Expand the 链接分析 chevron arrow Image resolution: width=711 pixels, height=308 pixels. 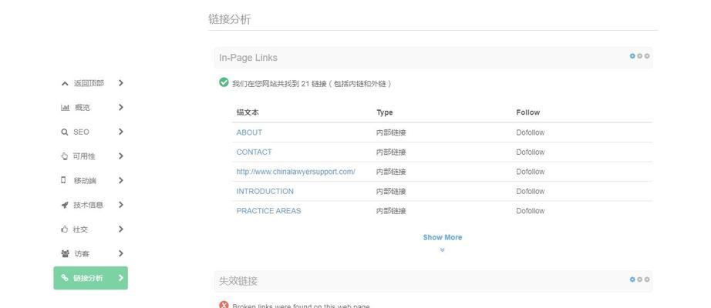[x=120, y=278]
